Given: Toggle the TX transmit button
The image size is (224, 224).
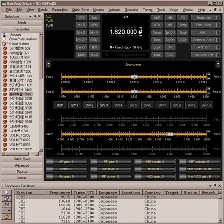Looking at the screenshot, I should [183, 18].
